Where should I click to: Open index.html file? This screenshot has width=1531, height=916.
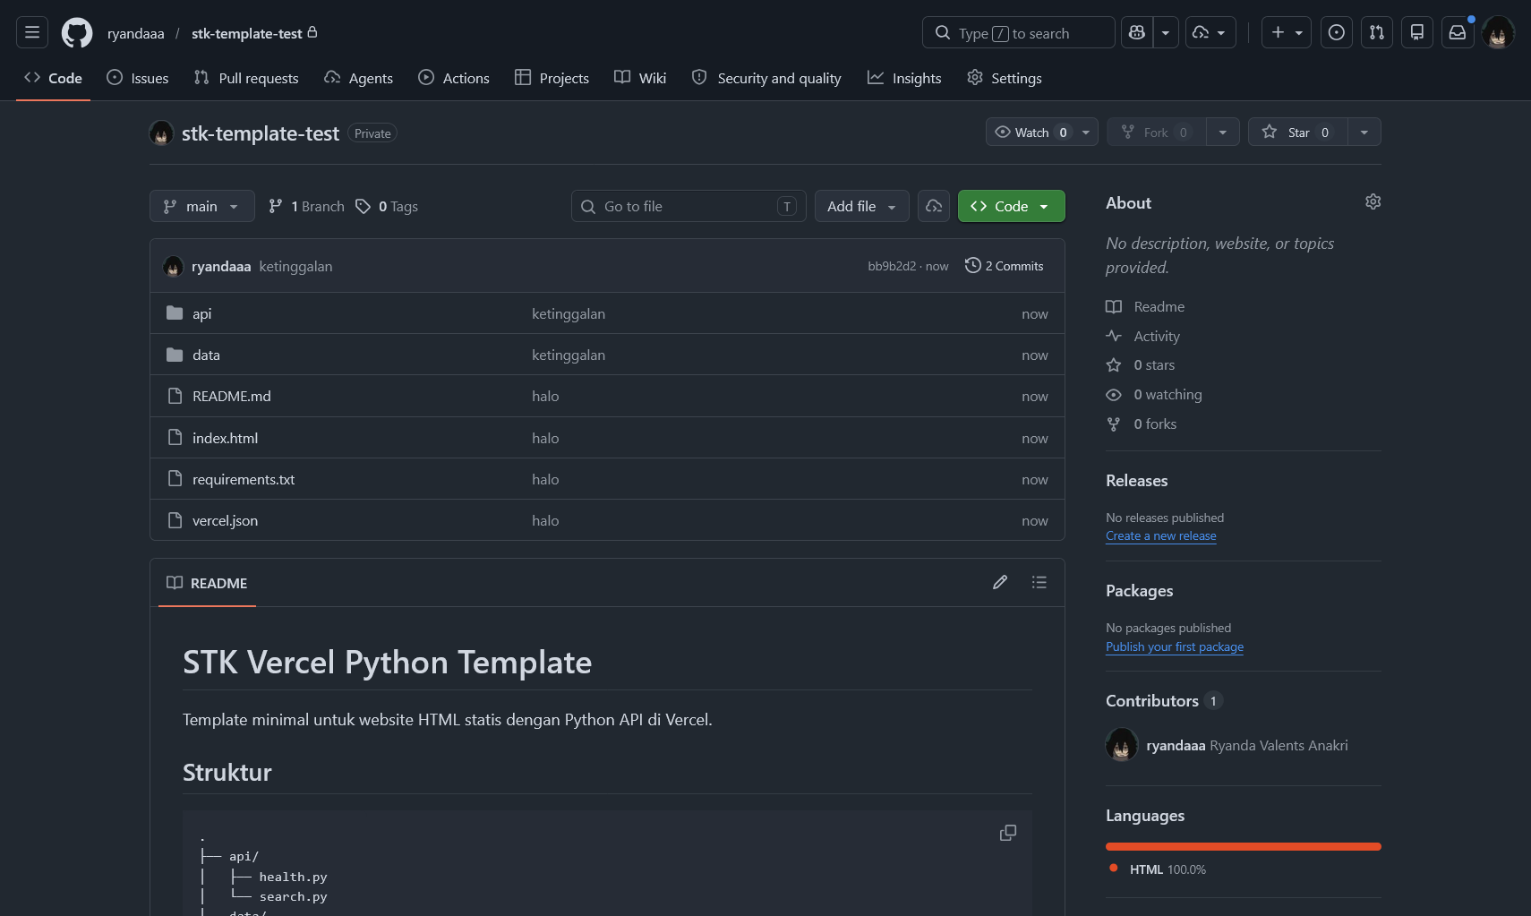click(225, 438)
